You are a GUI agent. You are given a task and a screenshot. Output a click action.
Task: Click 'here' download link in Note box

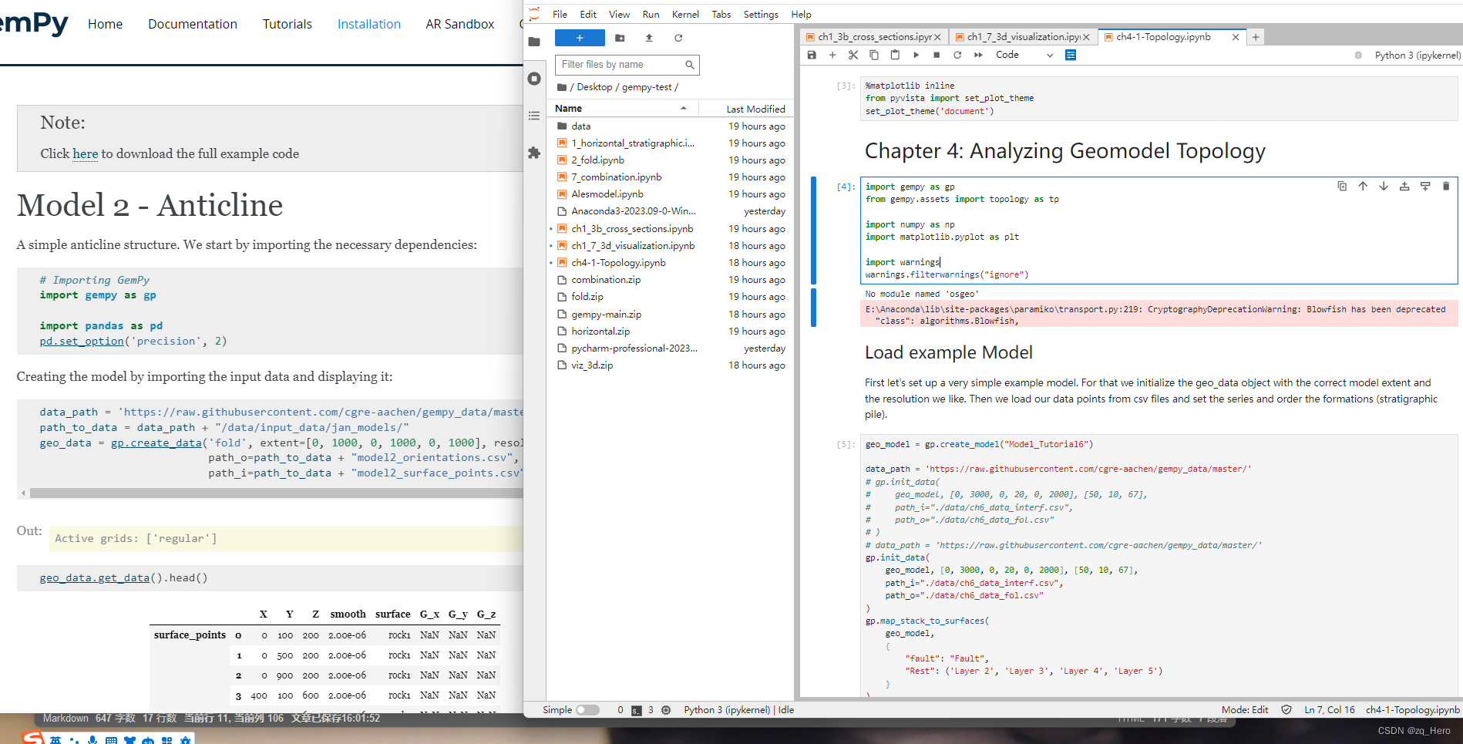[x=85, y=153]
